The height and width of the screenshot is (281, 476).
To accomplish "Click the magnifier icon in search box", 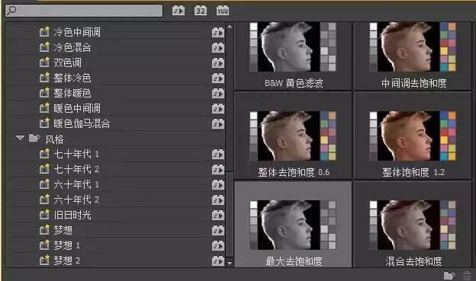I will (11, 11).
